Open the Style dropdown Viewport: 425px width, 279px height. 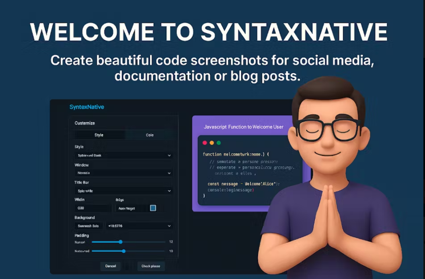coord(123,155)
